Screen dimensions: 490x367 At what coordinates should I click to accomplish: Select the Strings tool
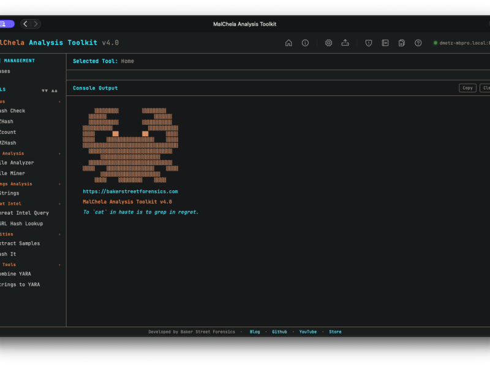pyautogui.click(x=9, y=193)
